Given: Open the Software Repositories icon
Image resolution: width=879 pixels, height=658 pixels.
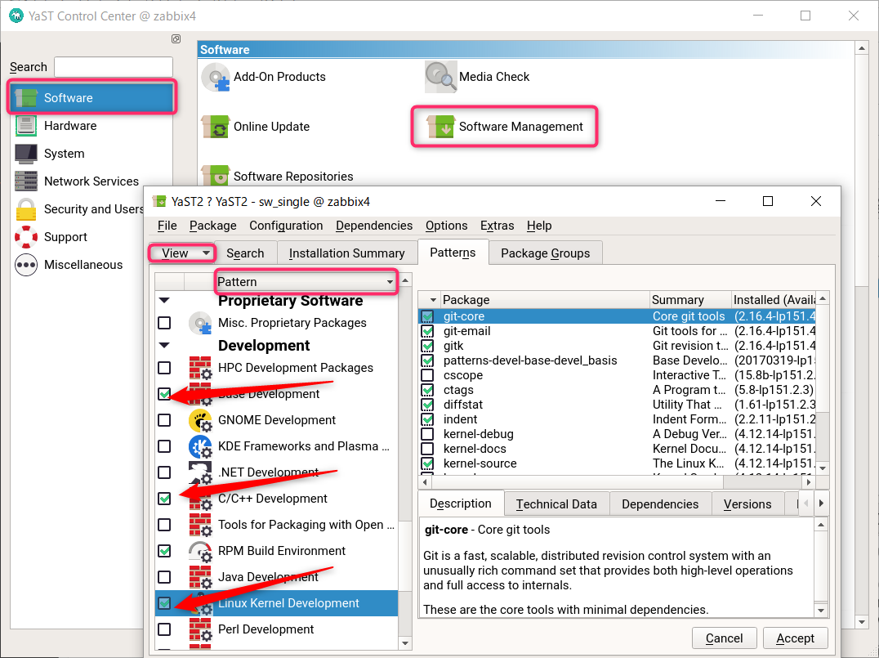Looking at the screenshot, I should (x=216, y=176).
